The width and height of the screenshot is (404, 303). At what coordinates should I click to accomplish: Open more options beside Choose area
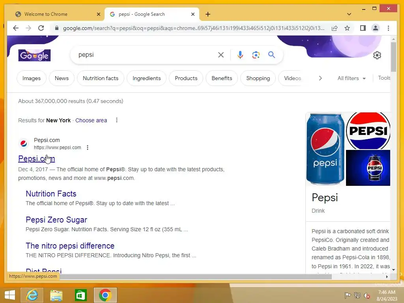[x=117, y=120]
